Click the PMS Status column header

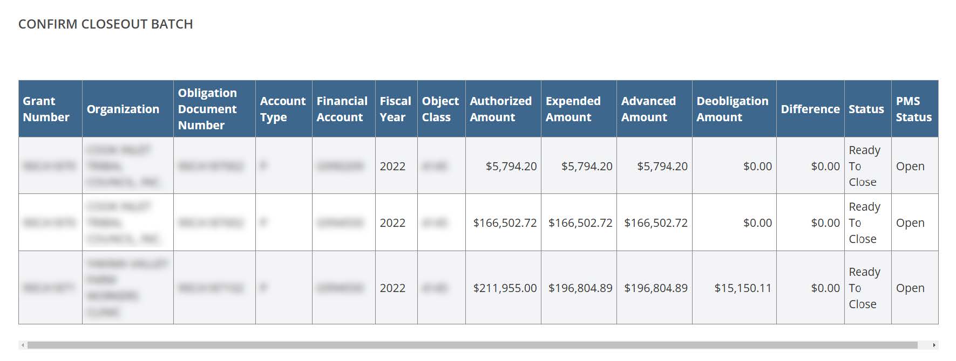[913, 109]
